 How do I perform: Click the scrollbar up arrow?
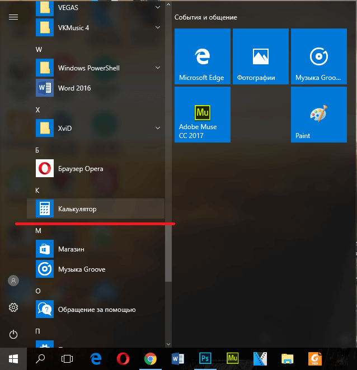[x=168, y=4]
